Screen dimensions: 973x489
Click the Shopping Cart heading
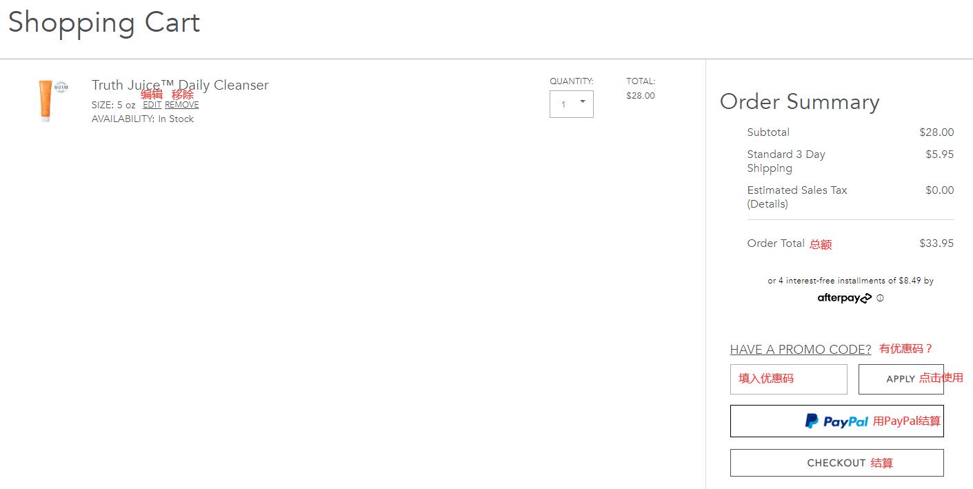click(104, 23)
